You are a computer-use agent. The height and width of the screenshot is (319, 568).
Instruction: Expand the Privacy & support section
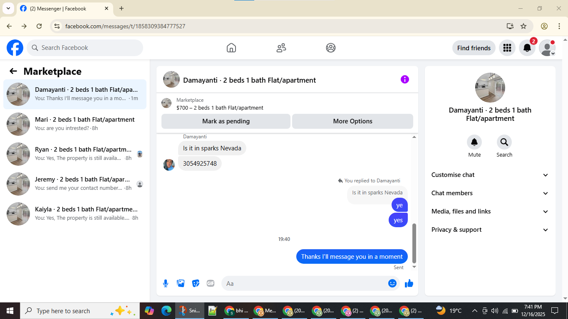[490, 230]
